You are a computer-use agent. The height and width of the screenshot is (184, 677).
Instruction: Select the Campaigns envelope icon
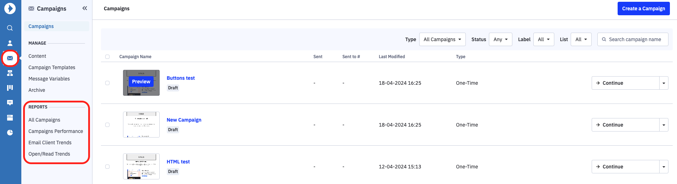pos(10,58)
